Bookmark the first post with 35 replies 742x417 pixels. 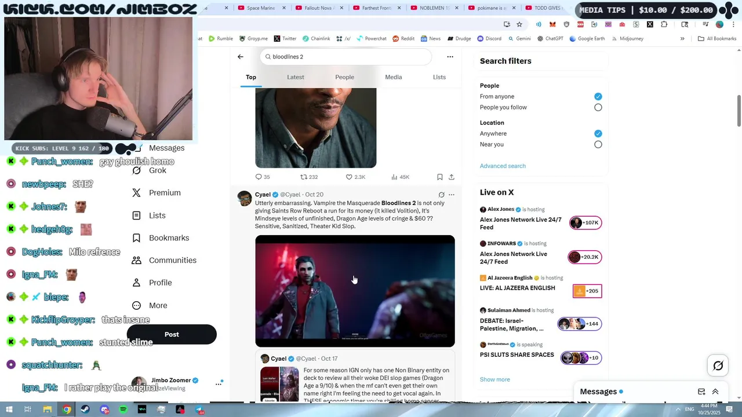[440, 177]
